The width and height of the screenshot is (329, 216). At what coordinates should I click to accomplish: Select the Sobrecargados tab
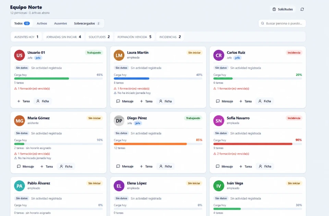[87, 24]
